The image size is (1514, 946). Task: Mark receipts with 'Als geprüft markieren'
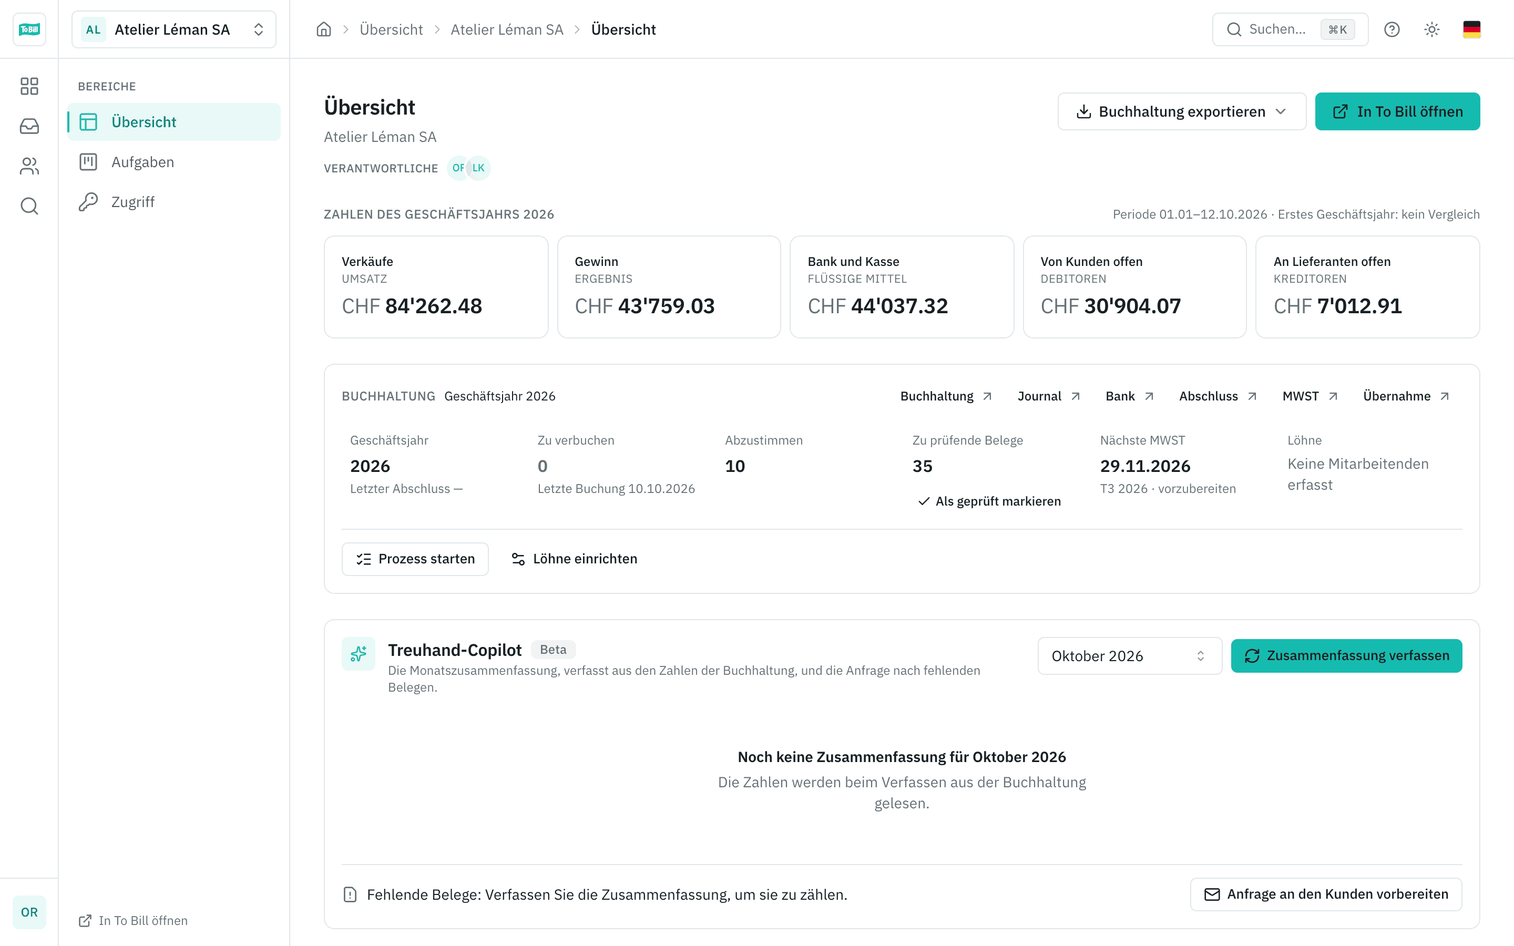[989, 501]
